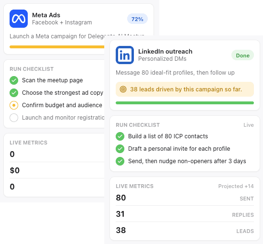Click Scan the meetup page text
263x244 pixels.
52,80
